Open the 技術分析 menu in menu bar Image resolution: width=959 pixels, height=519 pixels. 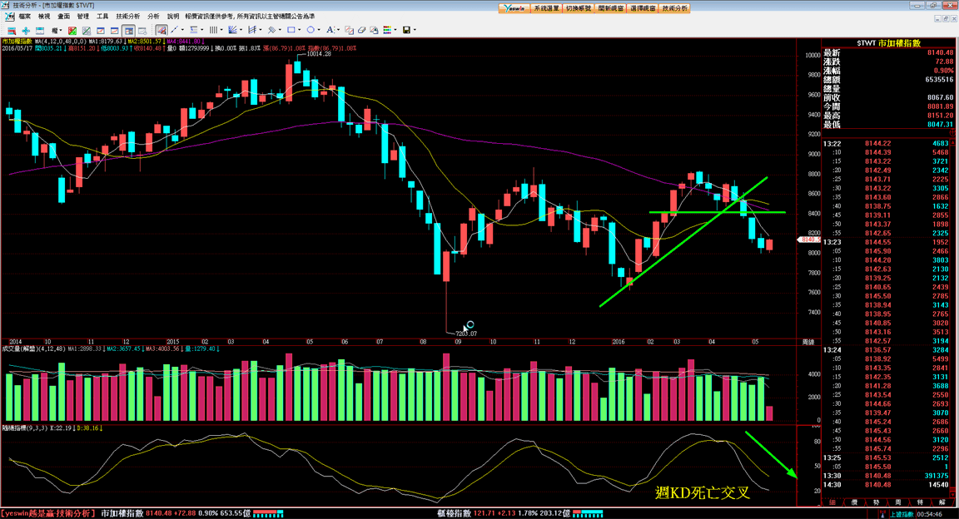coord(128,17)
